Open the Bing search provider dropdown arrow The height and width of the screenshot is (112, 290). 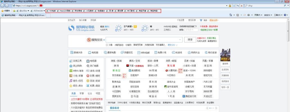(x=288, y=6)
